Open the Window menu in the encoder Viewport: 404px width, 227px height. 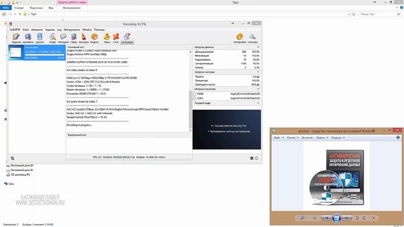(87, 30)
